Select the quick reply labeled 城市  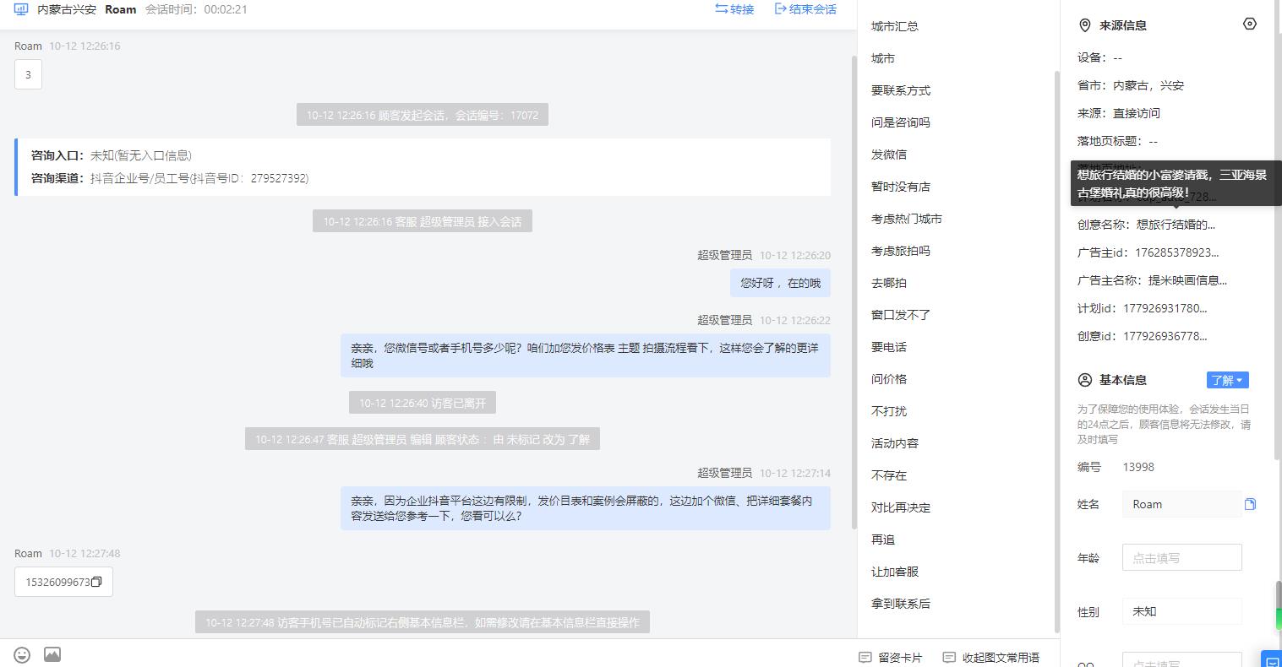(883, 58)
